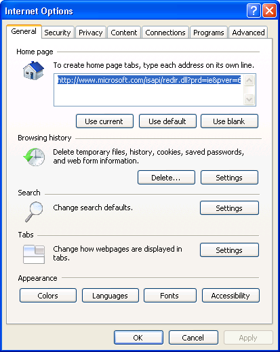Click OK to confirm options

point(138,338)
